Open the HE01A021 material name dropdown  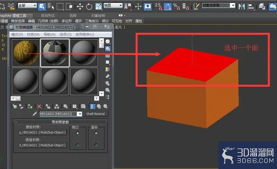(x=80, y=114)
